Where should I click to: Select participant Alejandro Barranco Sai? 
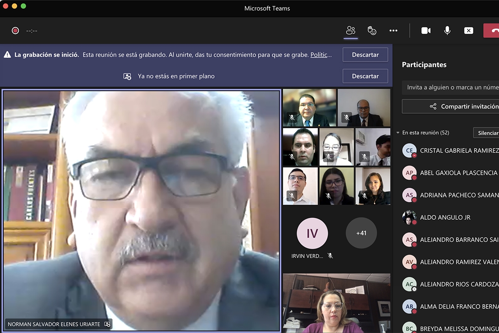pos(450,239)
